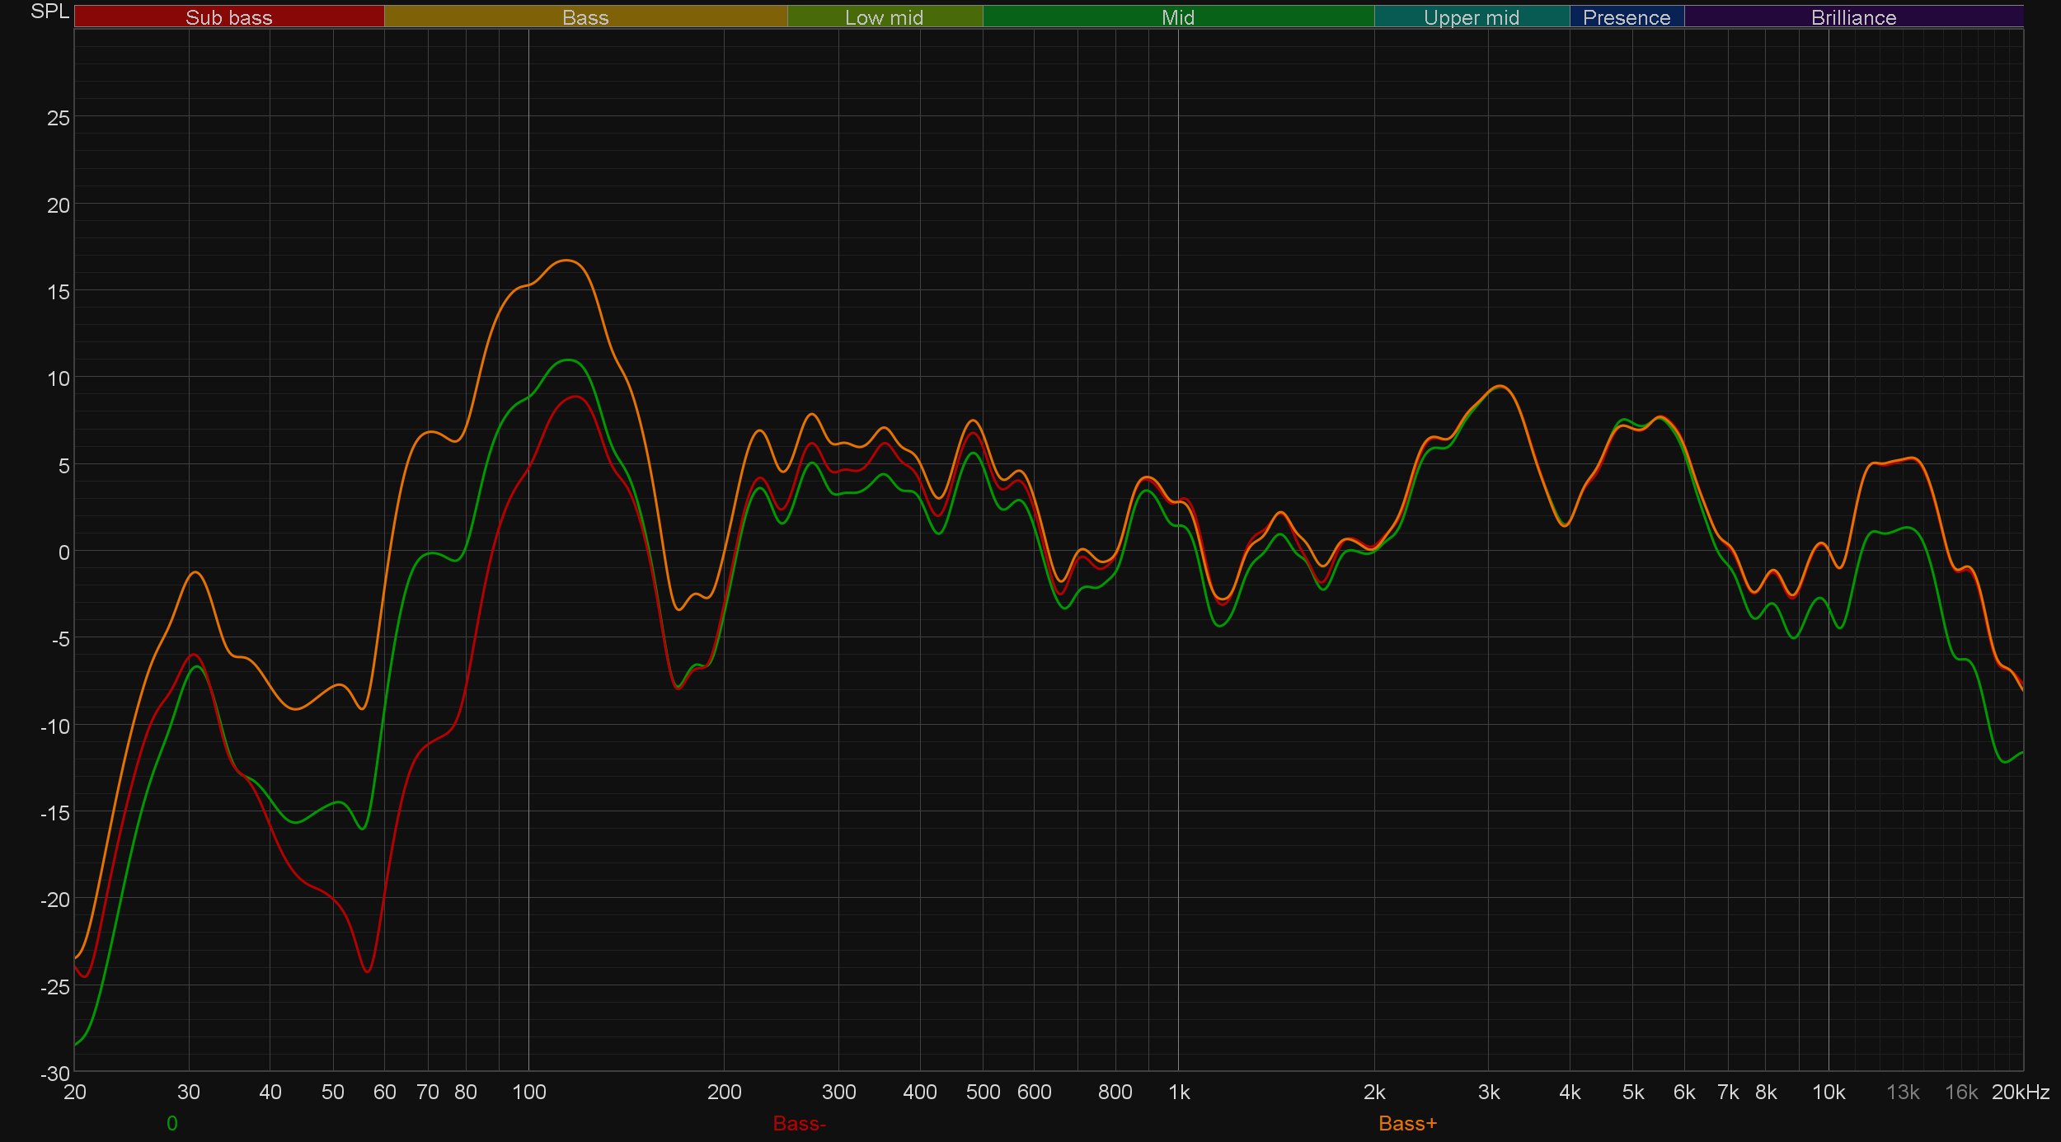Click the Low mid band header

pyautogui.click(x=884, y=17)
